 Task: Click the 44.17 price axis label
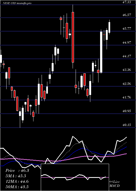pos(127,56)
